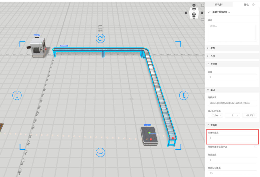This screenshot has width=260, height=177.
Task: Click the 出入口的位置 label
Action: click(214, 111)
